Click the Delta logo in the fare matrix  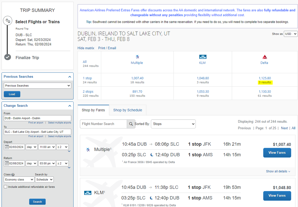point(265,57)
